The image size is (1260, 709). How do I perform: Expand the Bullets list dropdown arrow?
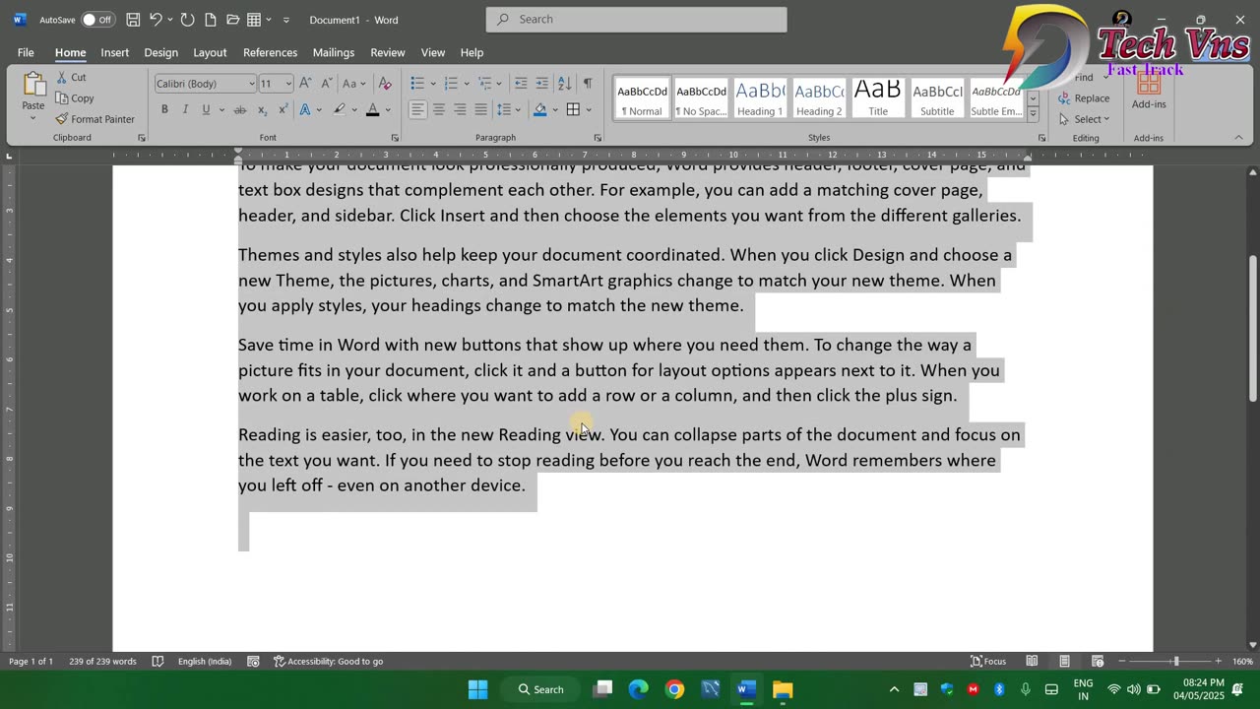click(431, 84)
